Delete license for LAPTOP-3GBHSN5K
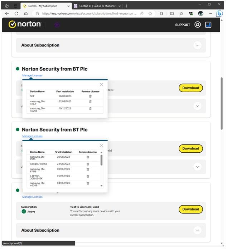The width and height of the screenshot is (227, 251). coord(88,176)
